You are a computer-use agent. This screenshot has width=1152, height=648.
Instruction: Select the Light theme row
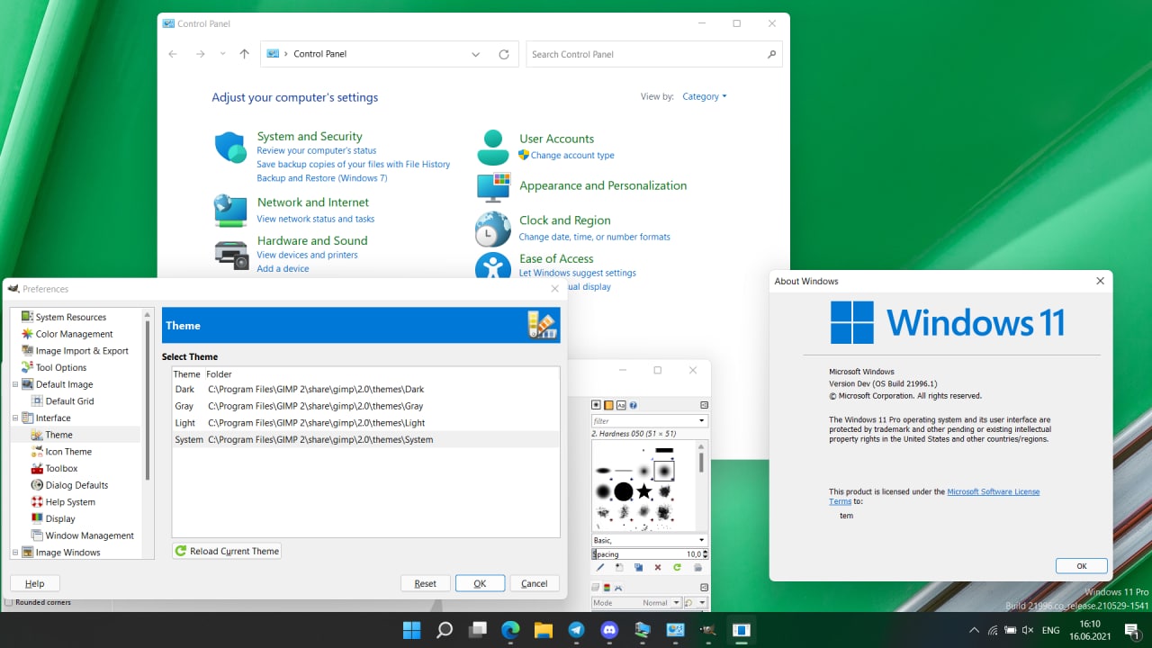[365, 422]
